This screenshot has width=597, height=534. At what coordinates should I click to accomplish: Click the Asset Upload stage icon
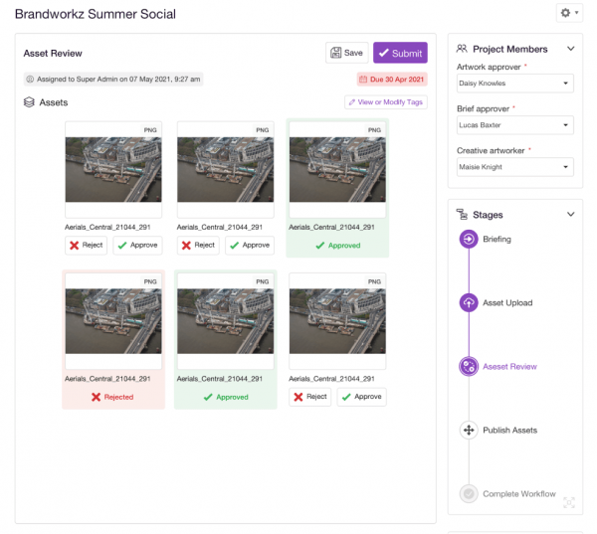[x=469, y=302]
